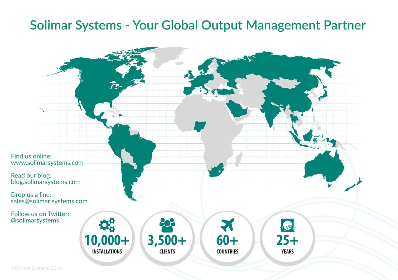Click the 'CLIENTS' label
Screen dimensions: 398x280
(167, 252)
